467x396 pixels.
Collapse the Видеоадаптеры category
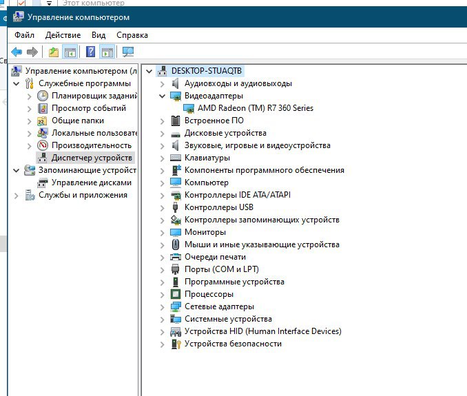[162, 96]
